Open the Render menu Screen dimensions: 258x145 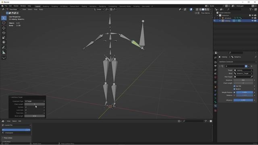pyautogui.click(x=16, y=6)
